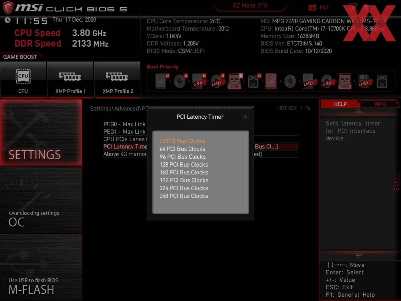Click the Motherboard Temperature reading
Image resolution: width=401 pixels, height=301 pixels.
(x=188, y=29)
